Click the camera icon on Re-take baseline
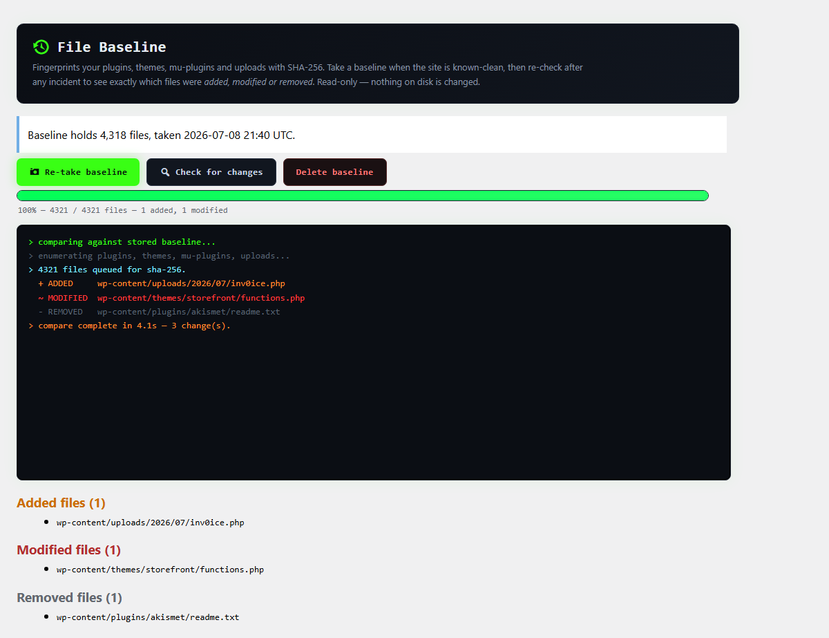 click(x=35, y=172)
